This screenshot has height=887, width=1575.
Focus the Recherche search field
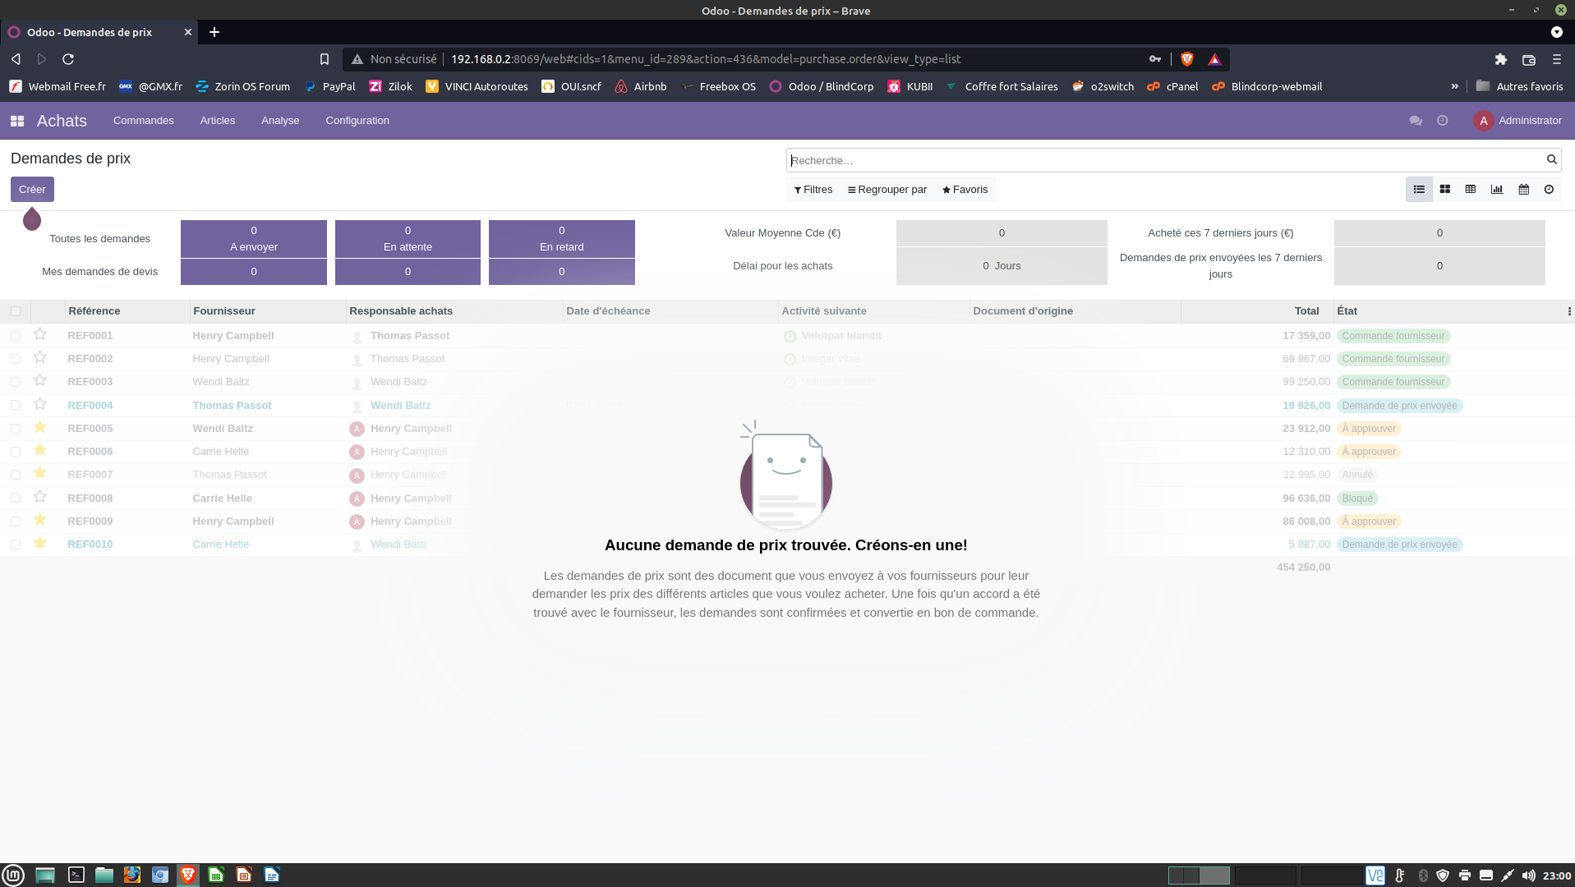point(1164,161)
